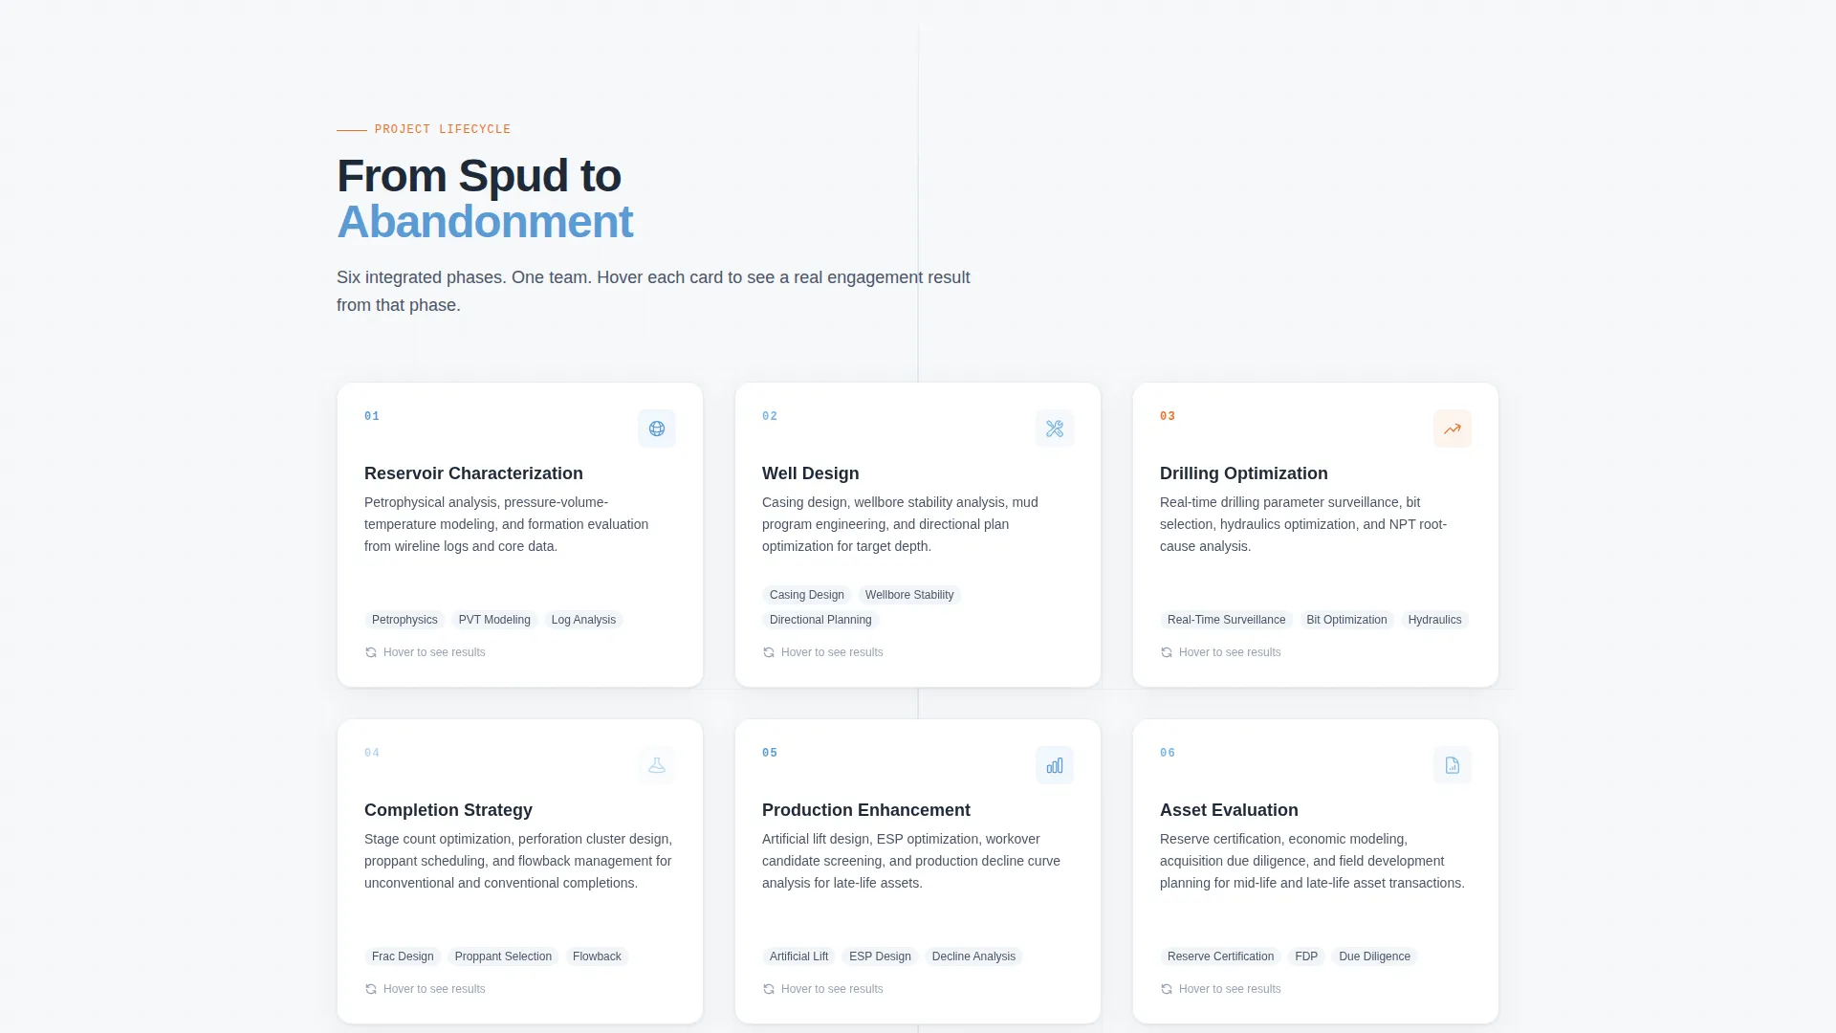This screenshot has width=1836, height=1033.
Task: Click the 'Six integrated phases' intro paragraph
Action: (x=653, y=291)
